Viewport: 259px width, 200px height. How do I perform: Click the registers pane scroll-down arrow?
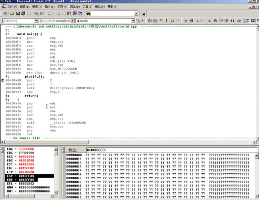[56, 192]
